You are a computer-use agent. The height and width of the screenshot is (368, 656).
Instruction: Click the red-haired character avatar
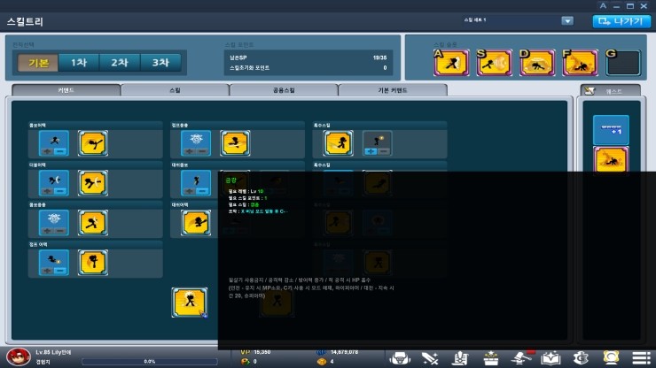(x=19, y=357)
